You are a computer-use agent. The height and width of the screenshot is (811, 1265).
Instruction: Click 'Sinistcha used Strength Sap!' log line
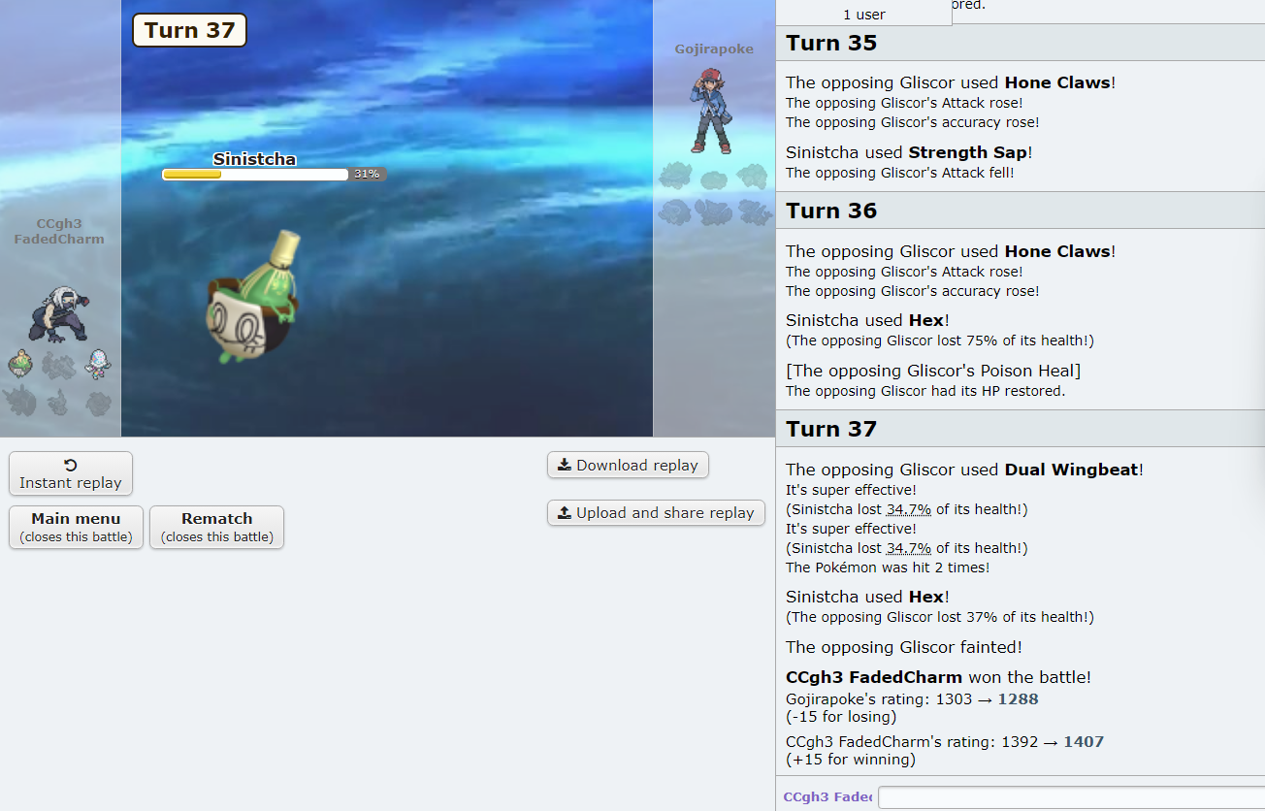point(909,152)
